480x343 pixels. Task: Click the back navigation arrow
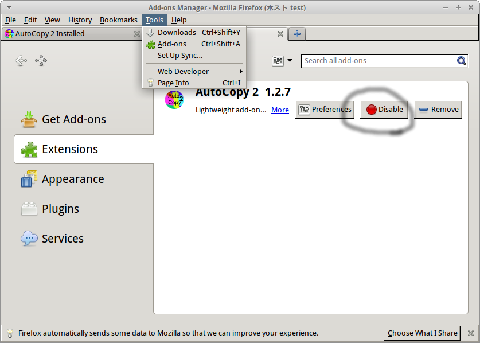pyautogui.click(x=21, y=61)
